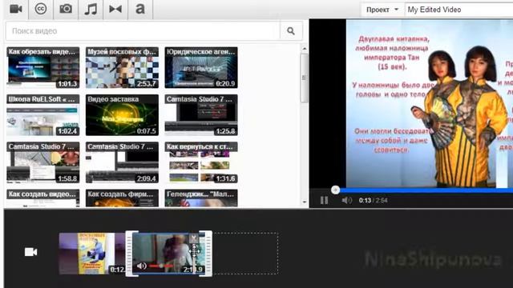513x288 pixels.
Task: Select the Школа RuELSoft thumbnail
Action: coord(42,115)
